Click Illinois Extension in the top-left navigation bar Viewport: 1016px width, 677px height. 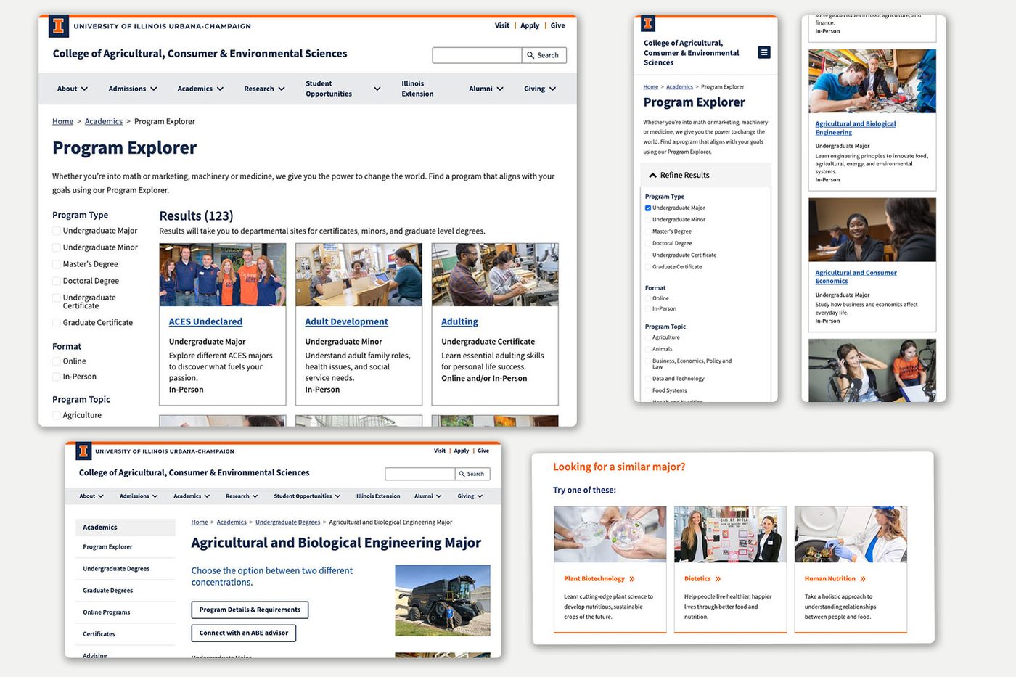click(417, 89)
